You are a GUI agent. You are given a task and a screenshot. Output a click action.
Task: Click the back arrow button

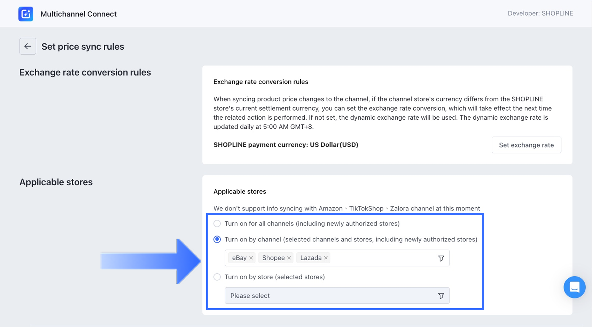pos(28,46)
